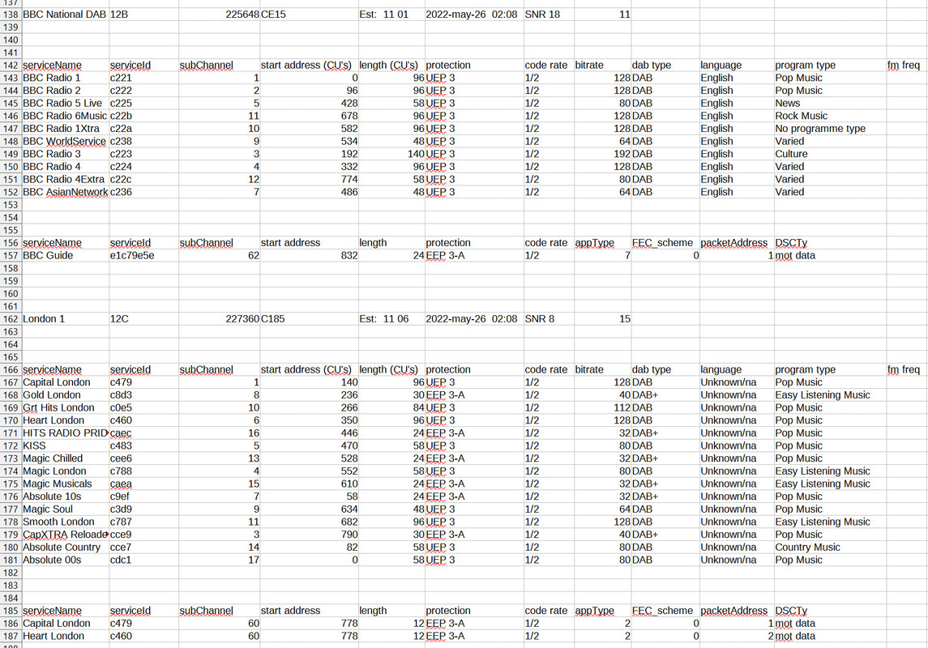Select 'Capital London' cell in row 186
This screenshot has height=648, width=928.
(x=65, y=624)
